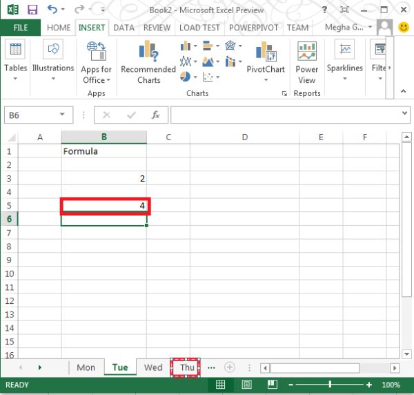Viewport: 414px width, 395px height.
Task: Save the workbook with the floppy disk icon
Action: pyautogui.click(x=32, y=10)
